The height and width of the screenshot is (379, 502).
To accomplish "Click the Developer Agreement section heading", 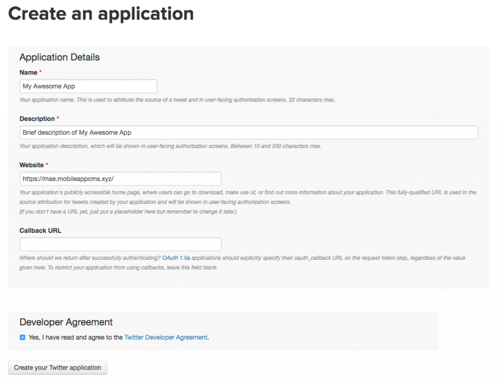I will pyautogui.click(x=66, y=322).
